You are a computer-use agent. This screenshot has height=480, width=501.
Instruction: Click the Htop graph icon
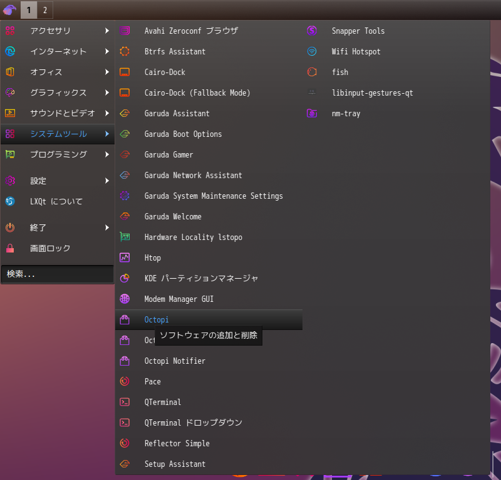[125, 257]
